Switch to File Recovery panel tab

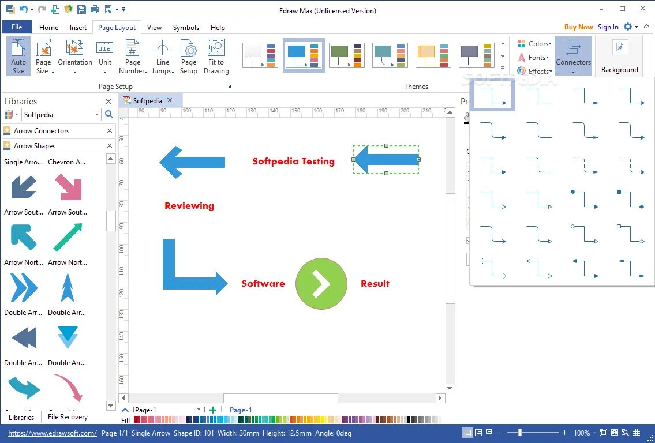pos(68,416)
